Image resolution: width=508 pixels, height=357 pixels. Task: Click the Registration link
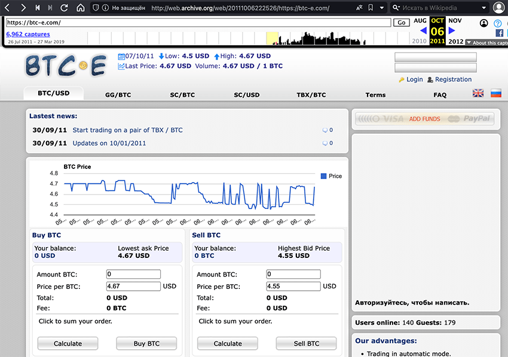(453, 79)
